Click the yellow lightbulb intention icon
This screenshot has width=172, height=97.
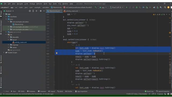click(57, 53)
